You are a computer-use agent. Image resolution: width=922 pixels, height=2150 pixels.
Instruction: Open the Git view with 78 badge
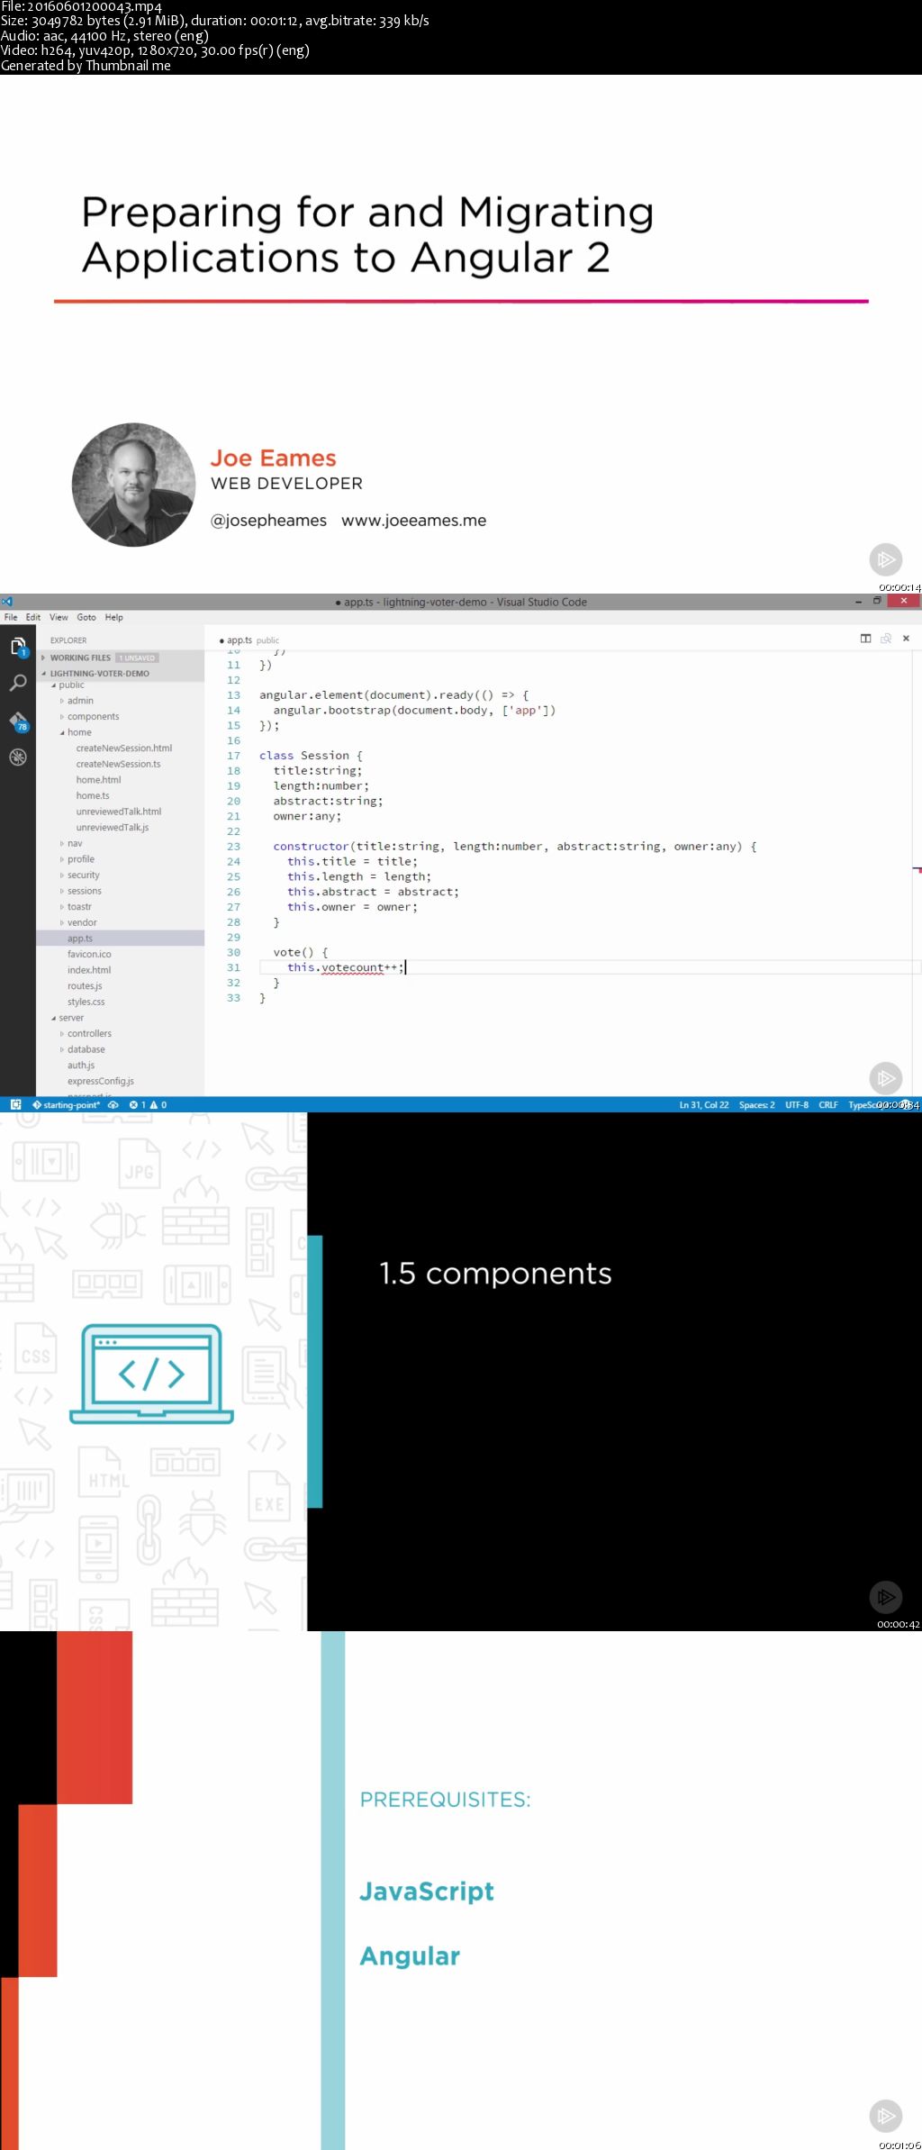tap(18, 721)
